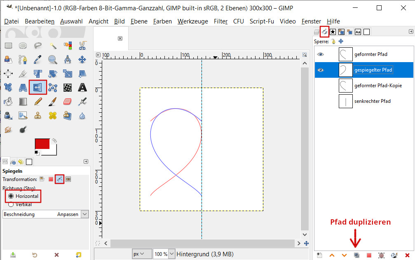
Task: Click the red foreground color swatch
Action: [42, 144]
